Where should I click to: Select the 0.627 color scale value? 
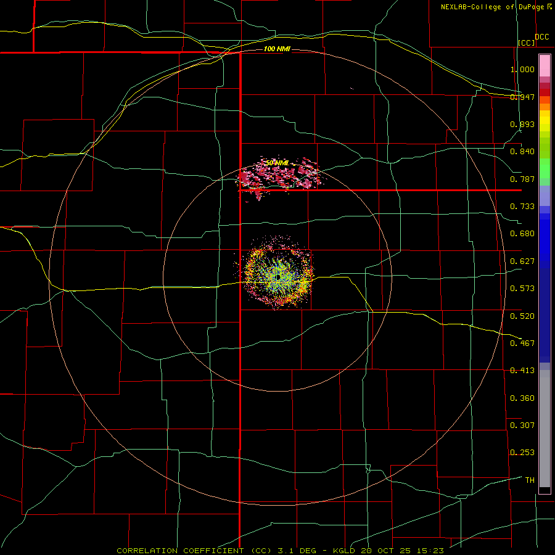[522, 261]
